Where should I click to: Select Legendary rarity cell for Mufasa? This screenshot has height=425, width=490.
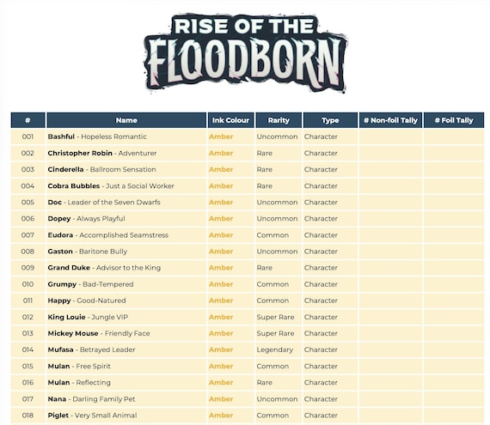[x=279, y=349]
